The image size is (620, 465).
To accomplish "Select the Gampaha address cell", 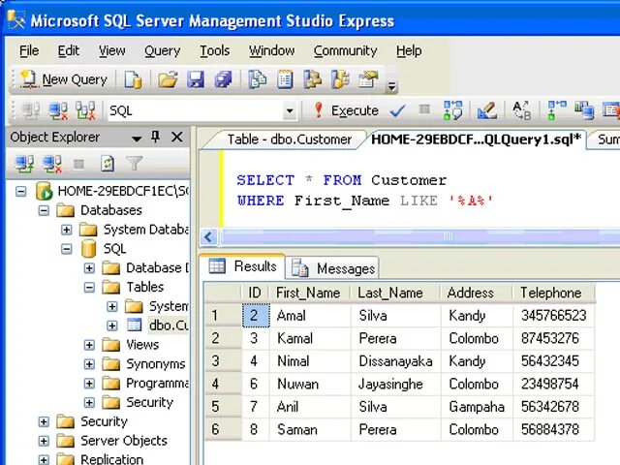I will coord(477,407).
